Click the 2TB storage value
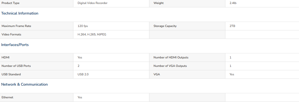The image size is (299, 102). (x=232, y=26)
